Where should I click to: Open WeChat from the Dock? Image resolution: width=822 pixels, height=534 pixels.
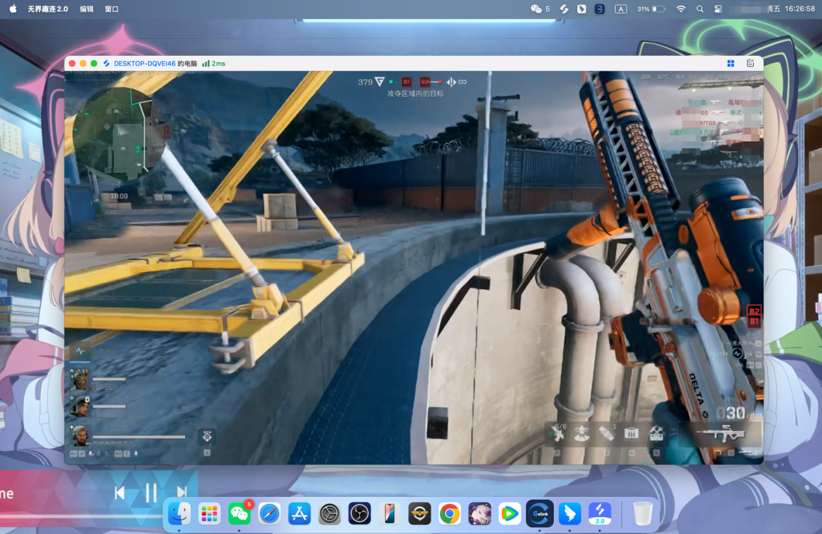[x=240, y=514]
